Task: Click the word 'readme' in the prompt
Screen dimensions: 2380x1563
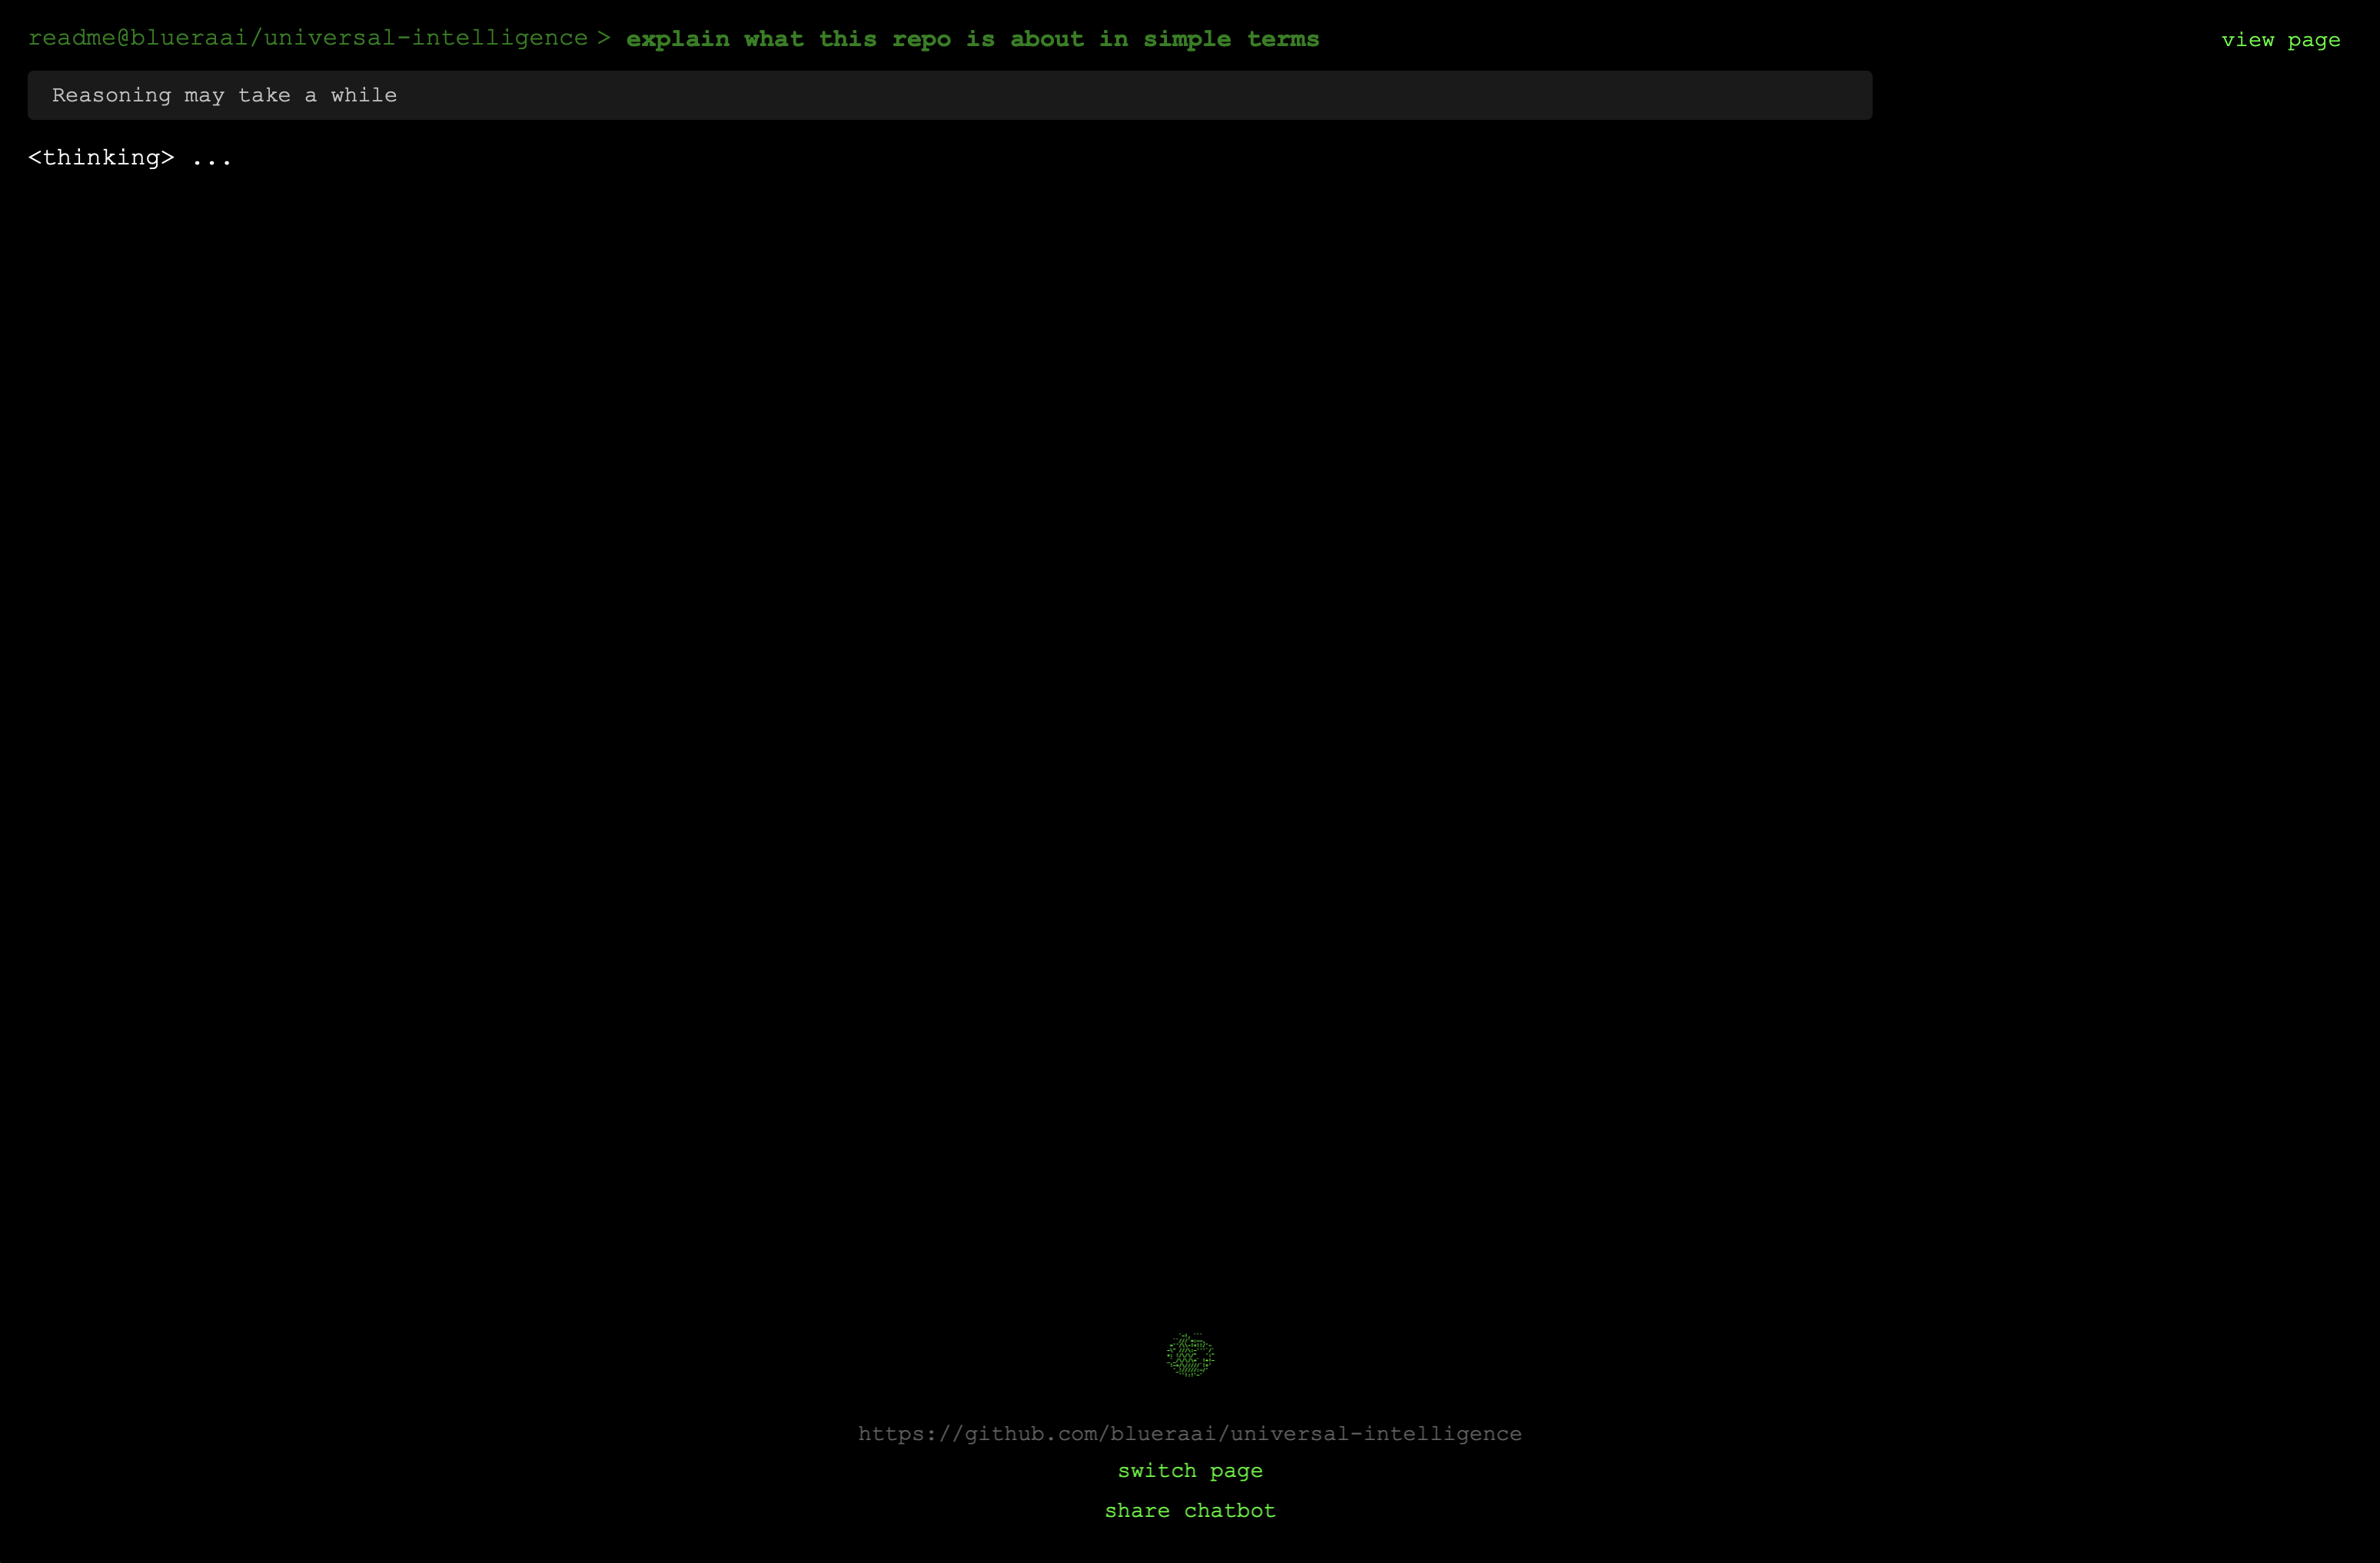Action: click(72, 38)
